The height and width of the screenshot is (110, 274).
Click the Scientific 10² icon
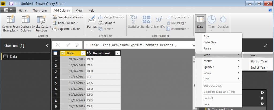coord(159,19)
